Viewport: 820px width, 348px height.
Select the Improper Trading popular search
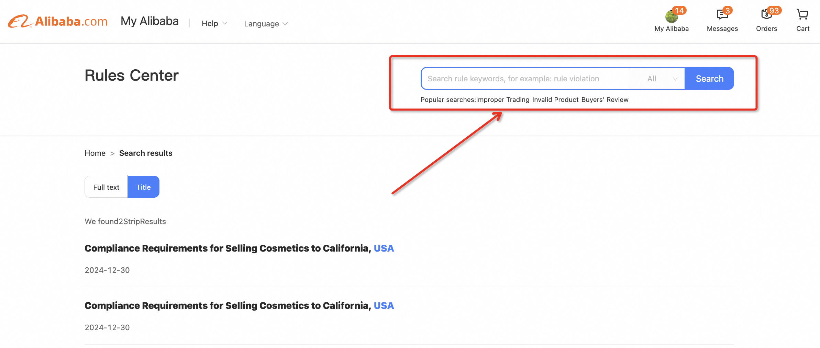(502, 100)
